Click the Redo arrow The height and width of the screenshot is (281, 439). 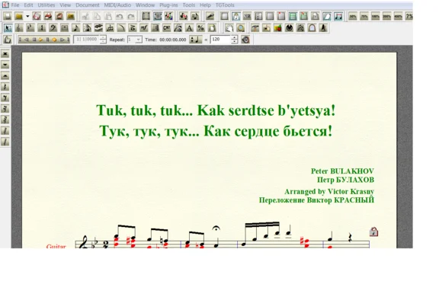tap(131, 16)
